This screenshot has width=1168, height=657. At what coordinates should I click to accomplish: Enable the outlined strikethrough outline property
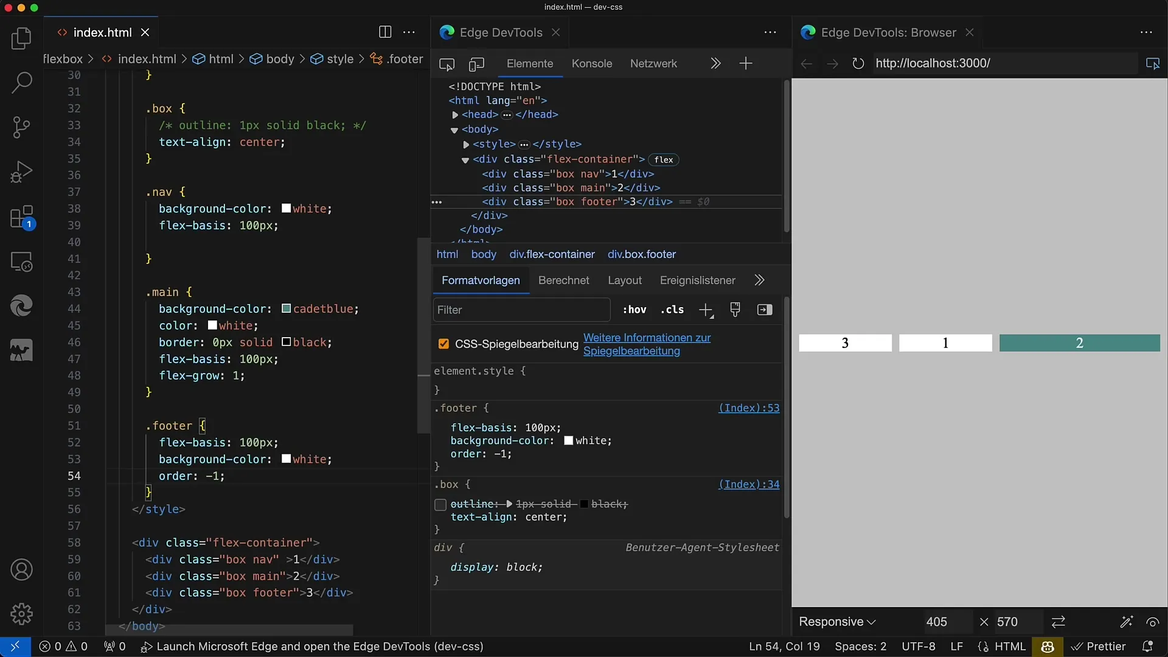440,504
